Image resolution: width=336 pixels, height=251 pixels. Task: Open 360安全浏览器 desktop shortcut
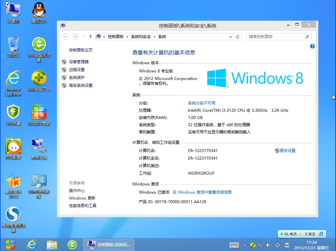click(39, 49)
